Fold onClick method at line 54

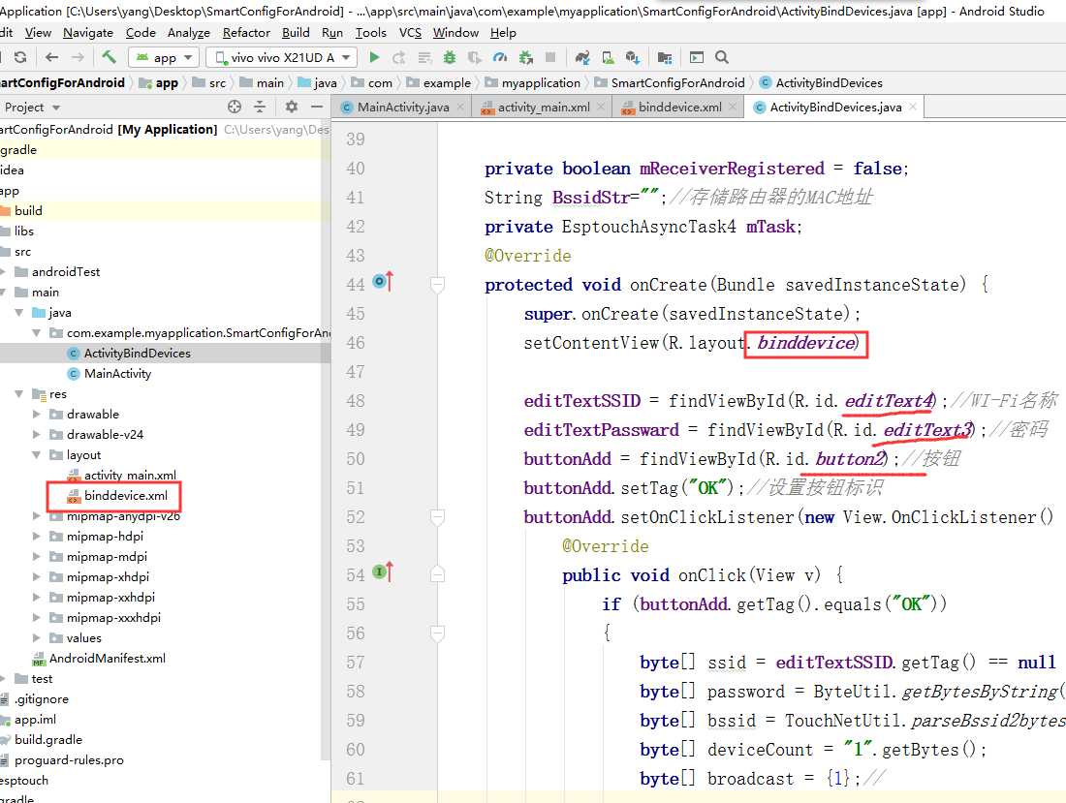click(x=438, y=574)
